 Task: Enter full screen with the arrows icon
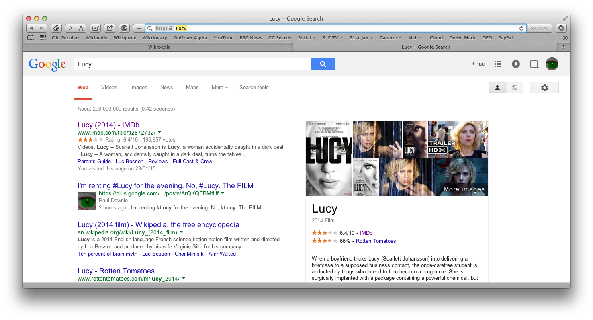point(565,18)
